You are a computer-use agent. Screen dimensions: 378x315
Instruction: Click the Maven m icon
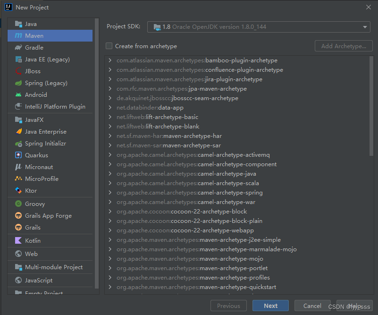[18, 36]
